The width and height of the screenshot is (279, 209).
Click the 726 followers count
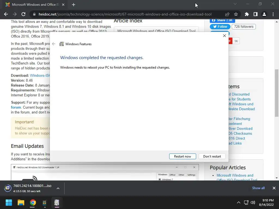(x=244, y=27)
